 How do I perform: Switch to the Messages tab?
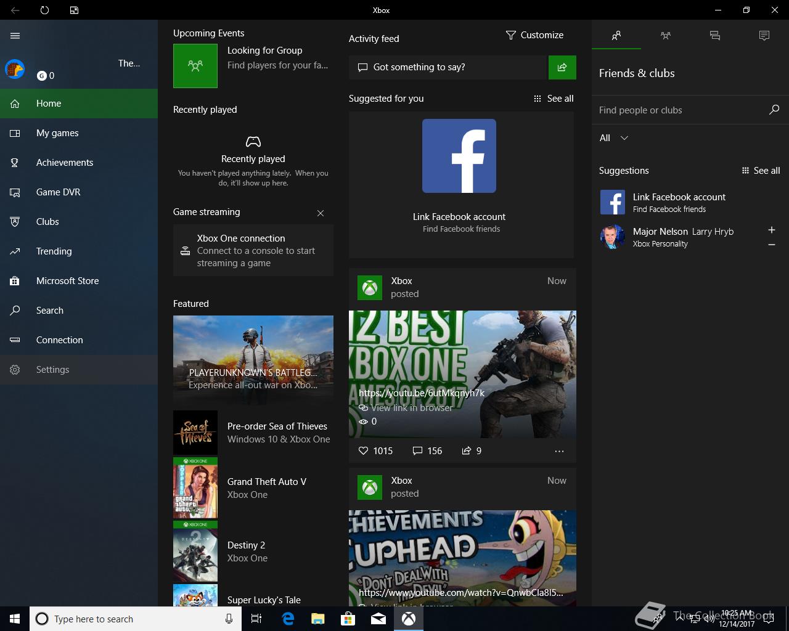715,36
